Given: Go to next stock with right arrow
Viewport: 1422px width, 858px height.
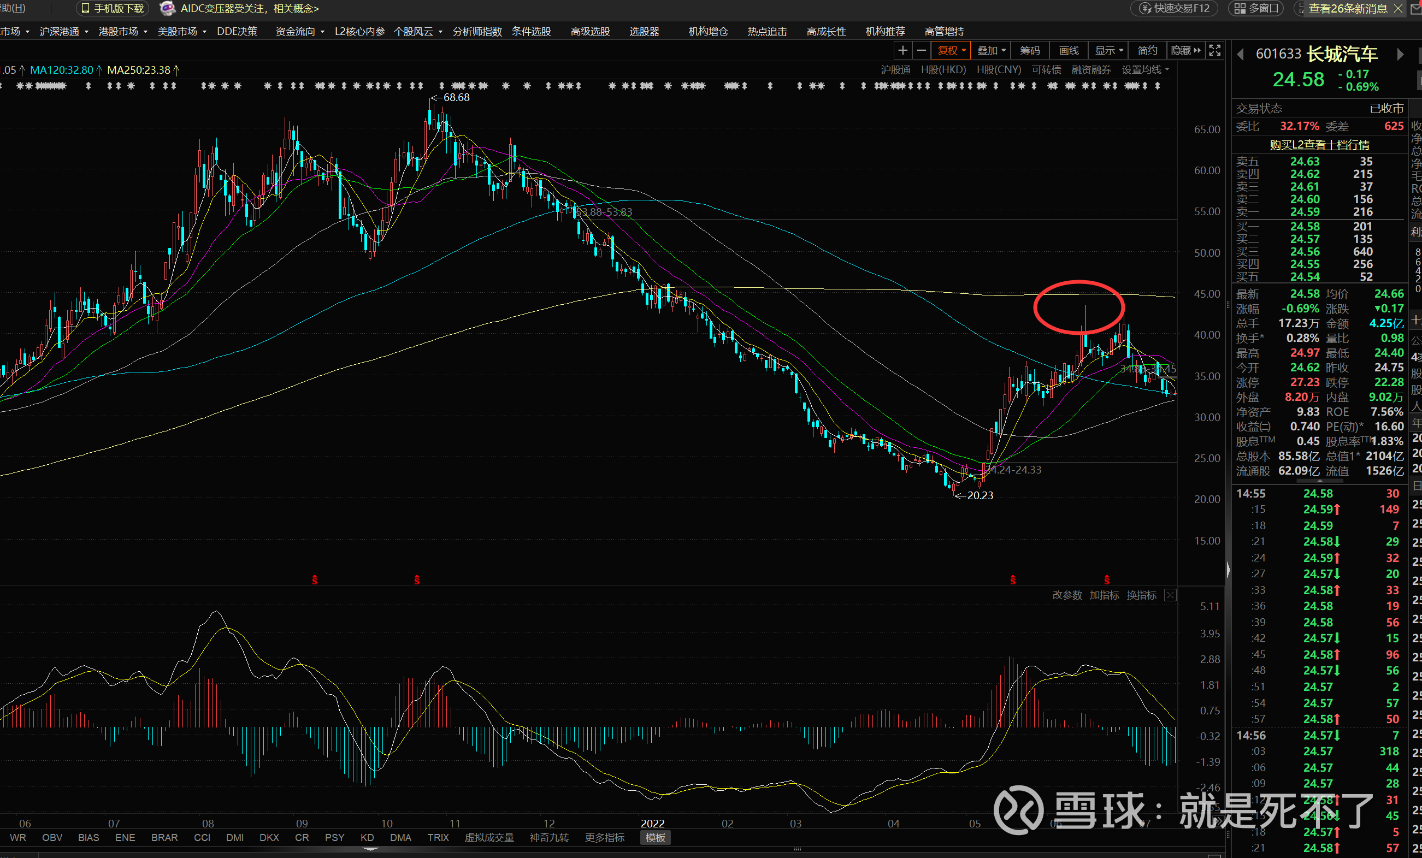Looking at the screenshot, I should [1400, 54].
